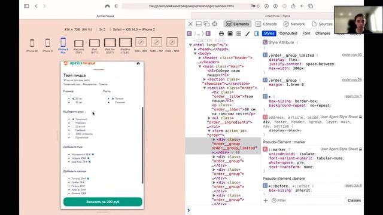Choose the iPad Pro (10.5") preset
The width and height of the screenshot is (383, 215).
[x=110, y=46]
